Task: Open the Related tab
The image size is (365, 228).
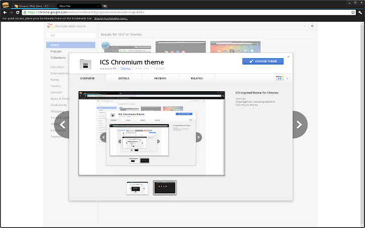Action: pos(197,79)
